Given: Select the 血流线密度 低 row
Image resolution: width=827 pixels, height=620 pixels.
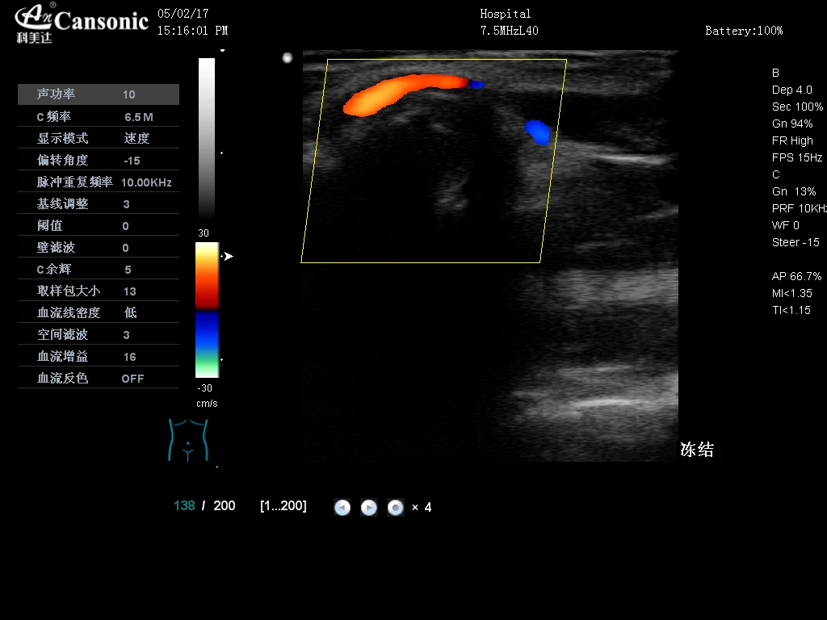Looking at the screenshot, I should tap(99, 312).
